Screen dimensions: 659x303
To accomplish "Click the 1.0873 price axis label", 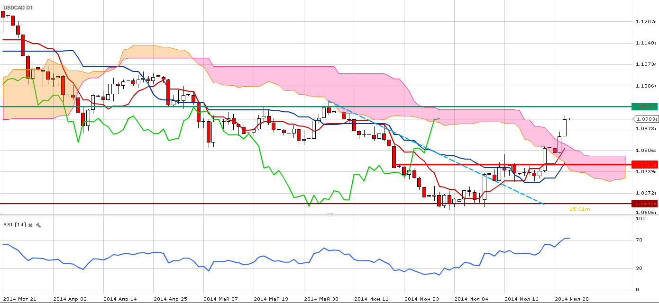I will coord(645,128).
